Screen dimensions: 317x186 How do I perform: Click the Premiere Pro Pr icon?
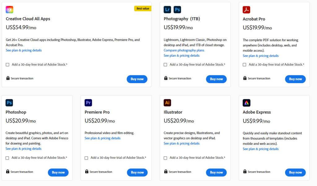(x=88, y=103)
